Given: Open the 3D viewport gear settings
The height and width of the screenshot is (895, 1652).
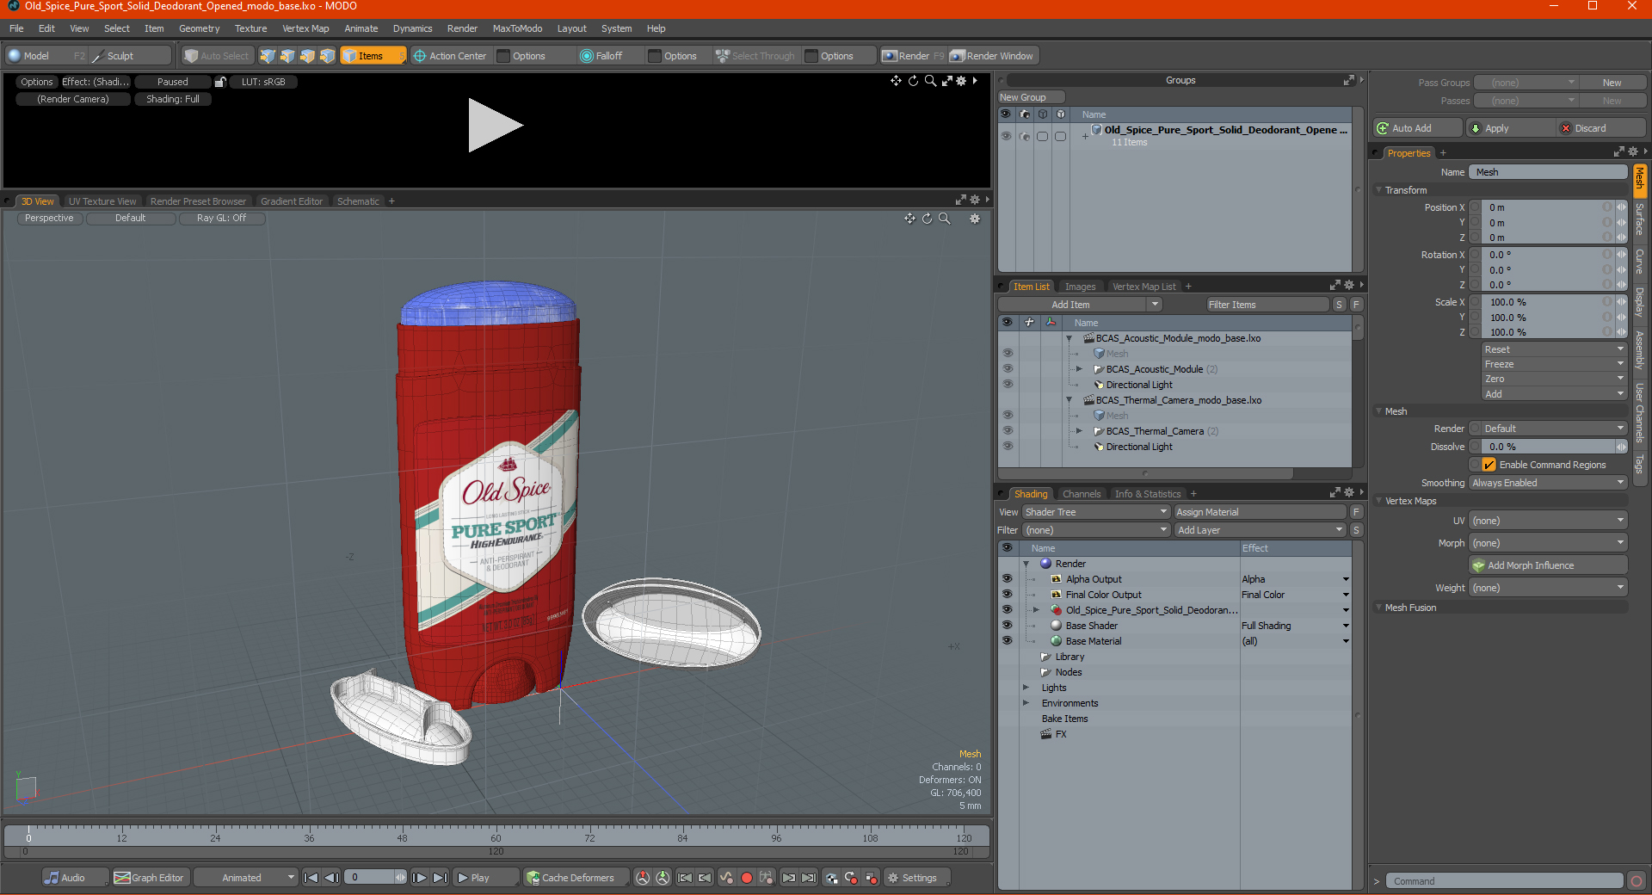Looking at the screenshot, I should (x=975, y=219).
